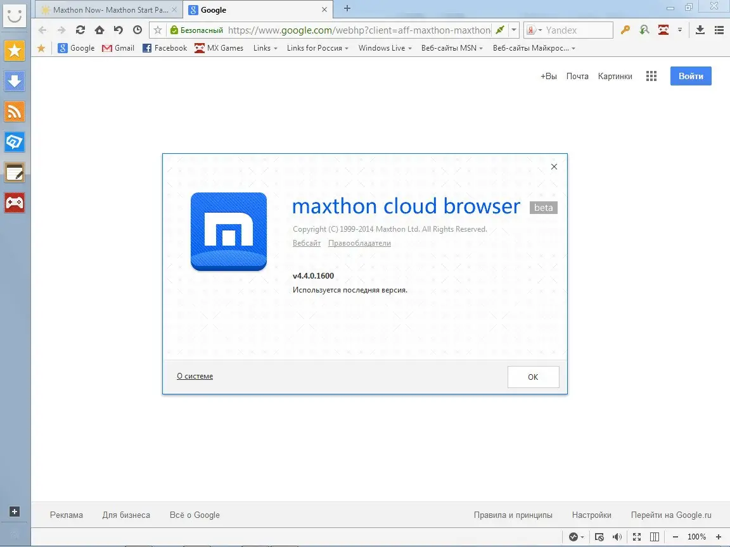
Task: Toggle split screen view
Action: pos(655,537)
